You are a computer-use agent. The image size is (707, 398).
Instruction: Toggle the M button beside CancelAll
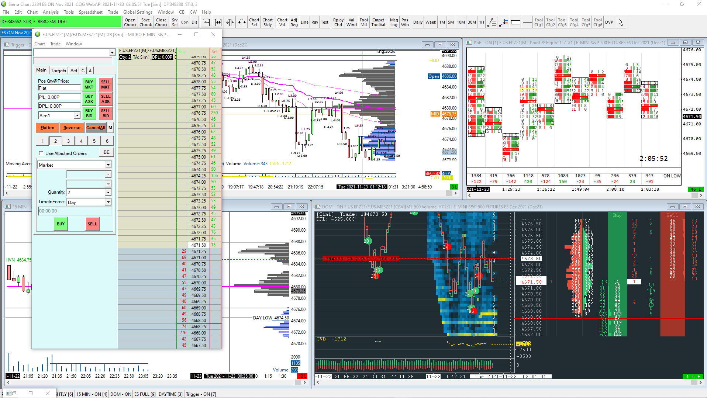[x=110, y=128]
